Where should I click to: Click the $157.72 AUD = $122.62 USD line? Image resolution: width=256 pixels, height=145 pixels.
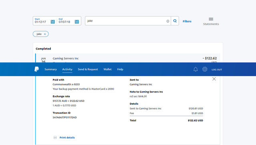click(68, 101)
